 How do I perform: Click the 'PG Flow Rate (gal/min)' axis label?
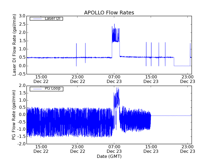14,115
